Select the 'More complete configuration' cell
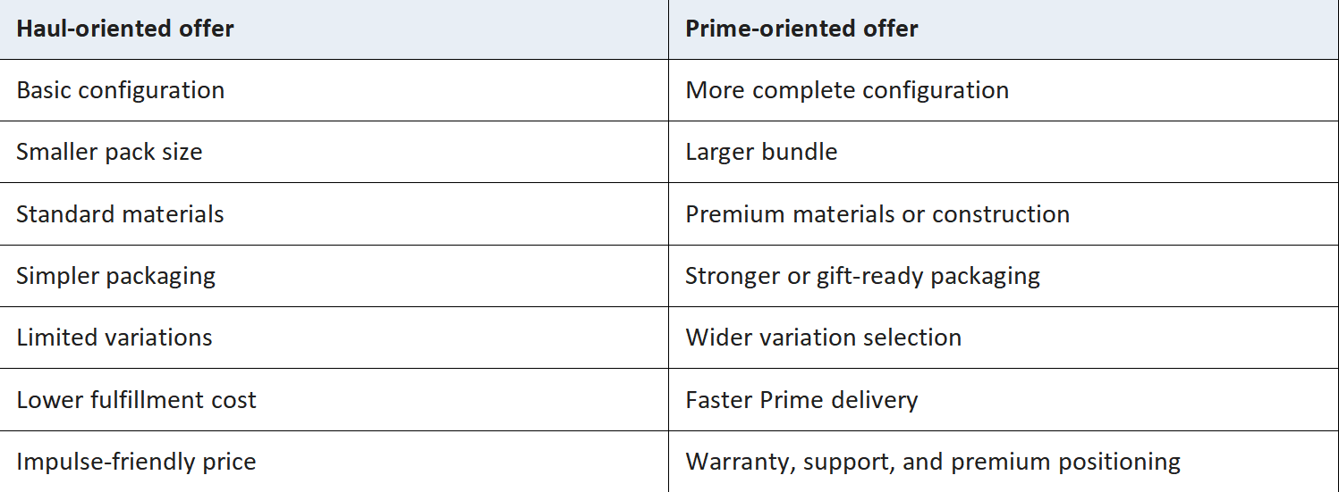1339x492 pixels. point(1004,90)
